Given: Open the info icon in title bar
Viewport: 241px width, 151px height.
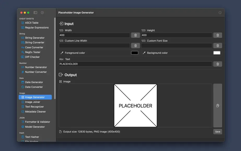Looking at the screenshot, I should point(220,13).
